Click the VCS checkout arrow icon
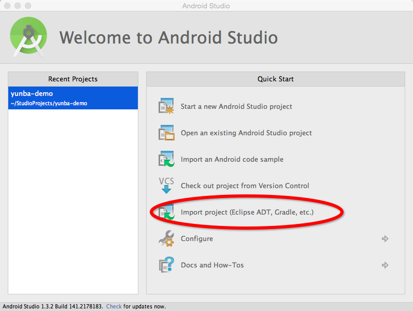The image size is (413, 311). pyautogui.click(x=166, y=185)
